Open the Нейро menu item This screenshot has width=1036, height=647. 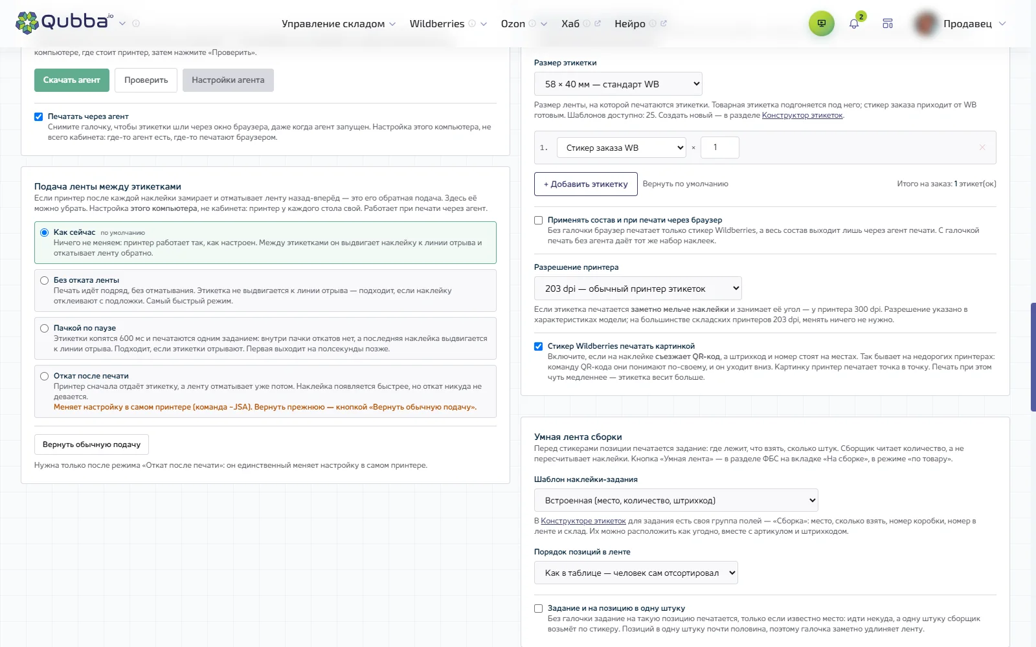(630, 23)
